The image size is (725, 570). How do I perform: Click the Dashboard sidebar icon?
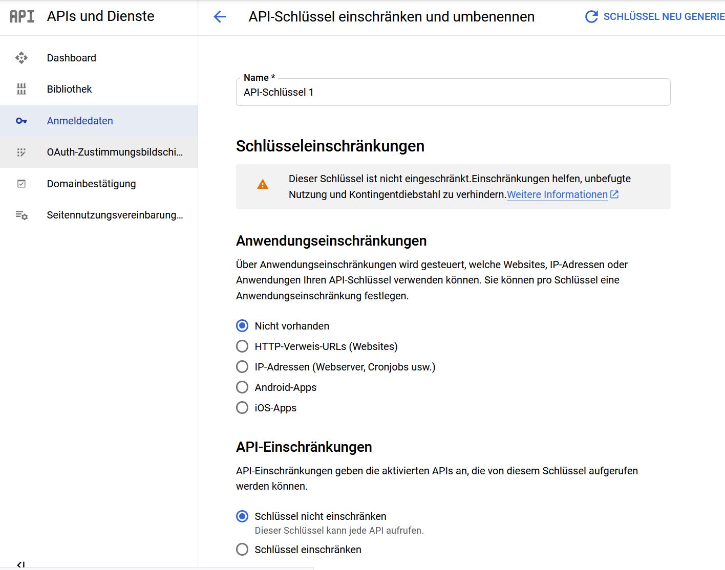(22, 58)
